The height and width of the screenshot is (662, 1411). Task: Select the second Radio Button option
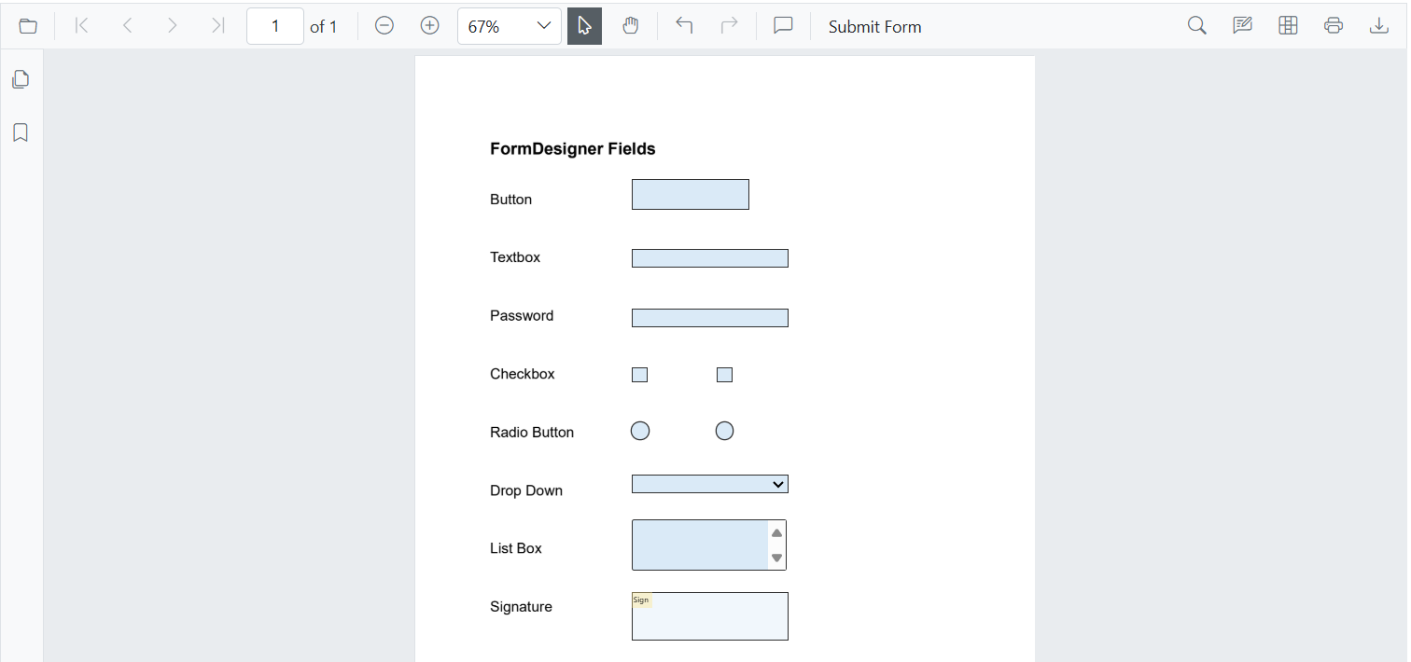pos(724,431)
